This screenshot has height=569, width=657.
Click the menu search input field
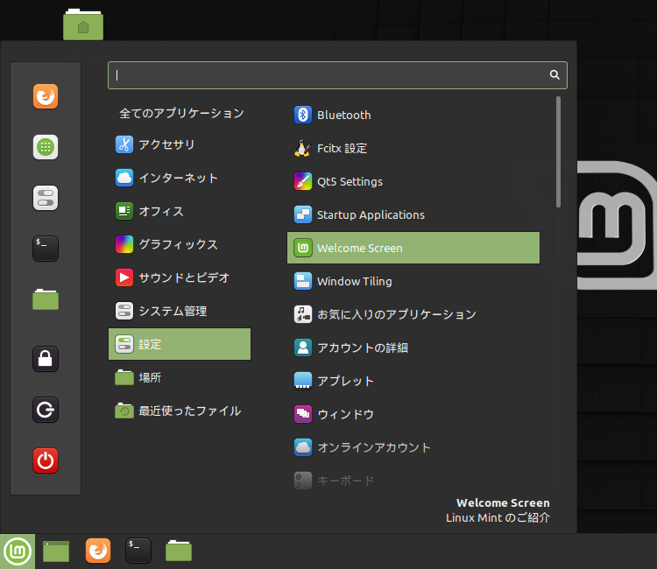coord(337,75)
